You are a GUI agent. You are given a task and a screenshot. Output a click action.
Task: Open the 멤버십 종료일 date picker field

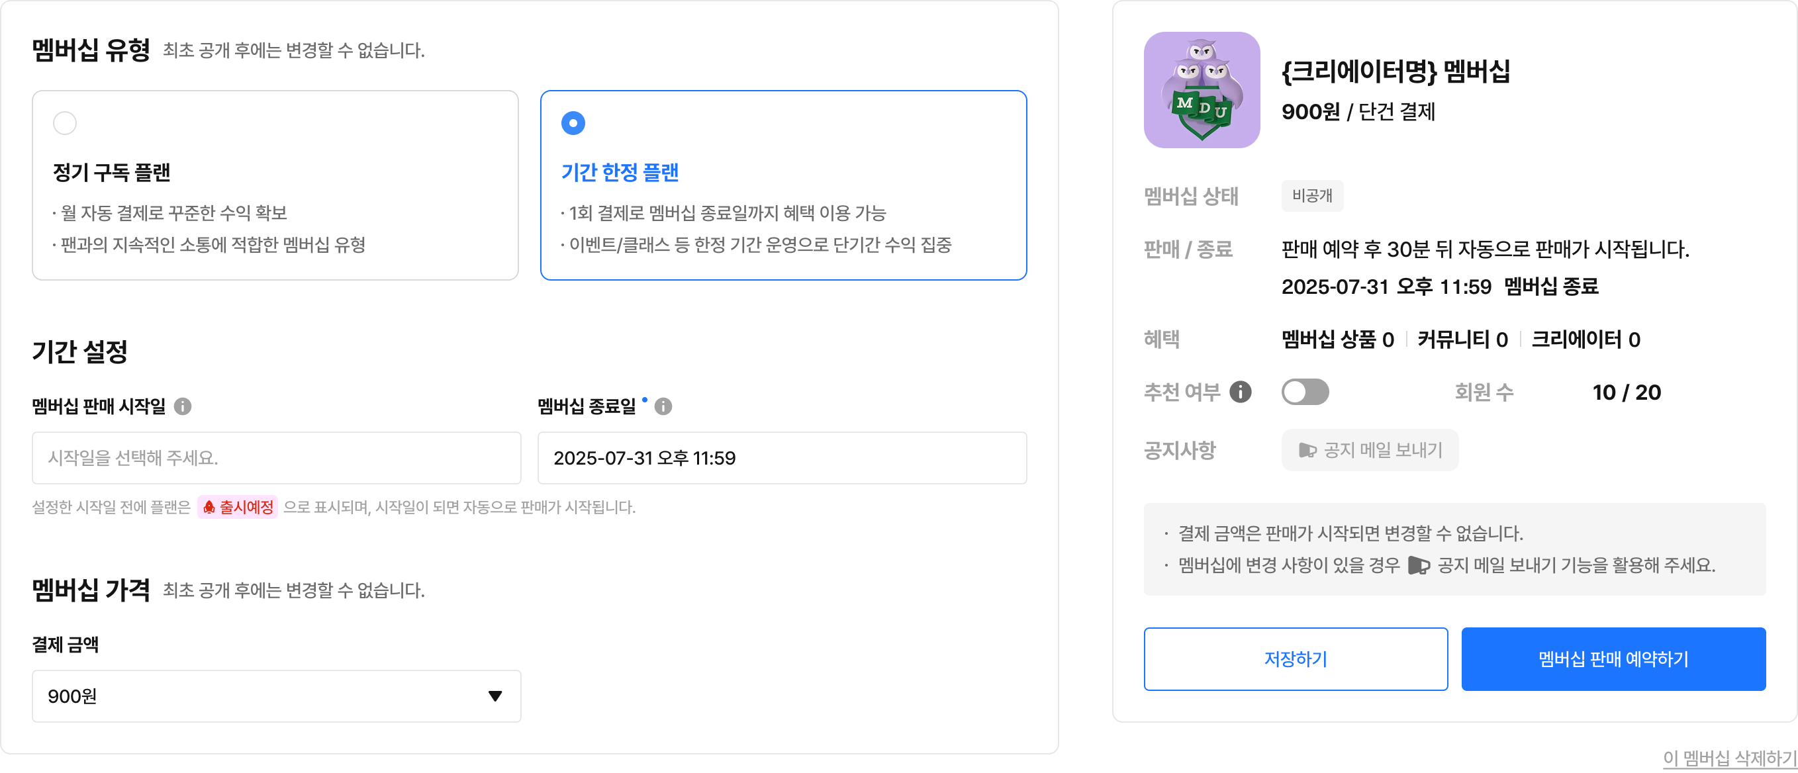click(x=782, y=458)
